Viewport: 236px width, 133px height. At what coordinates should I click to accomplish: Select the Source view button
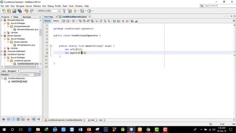pyautogui.click(x=47, y=21)
